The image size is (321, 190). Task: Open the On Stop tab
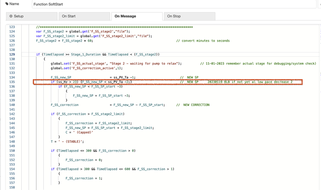(x=189, y=16)
